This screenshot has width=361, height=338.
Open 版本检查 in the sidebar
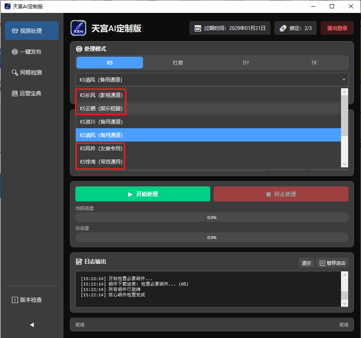tap(32, 300)
